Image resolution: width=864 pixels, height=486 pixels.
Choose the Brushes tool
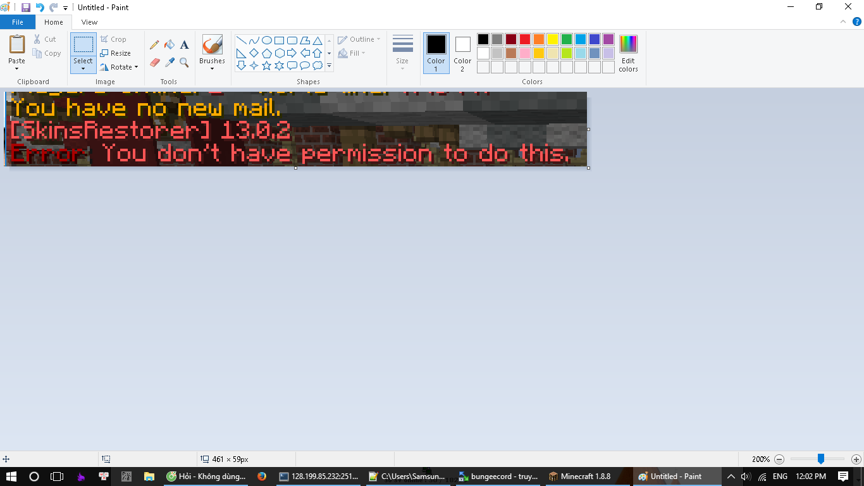click(213, 44)
